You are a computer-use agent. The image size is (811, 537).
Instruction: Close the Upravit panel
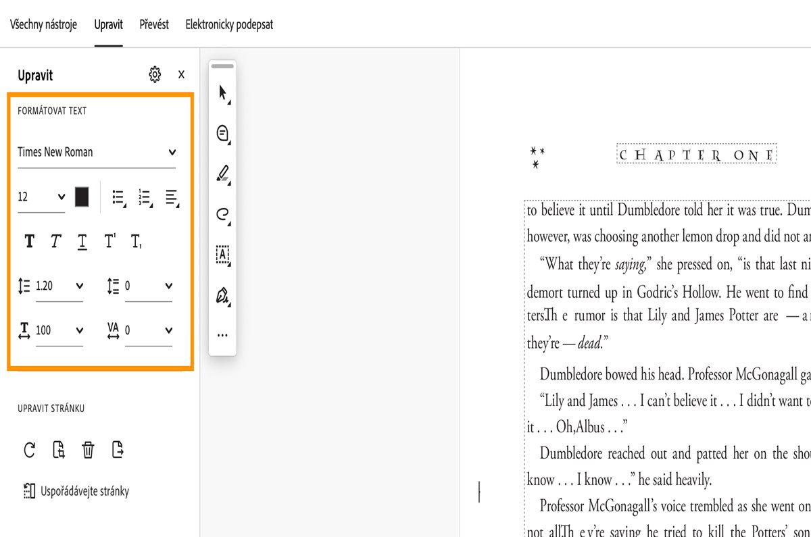pos(181,74)
